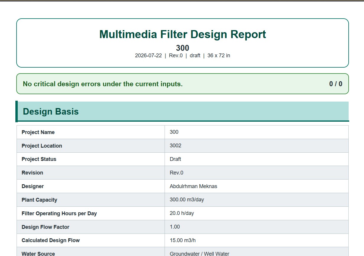
Task: Click the designer name 'Abdulrhman Meknas'
Action: click(x=194, y=186)
